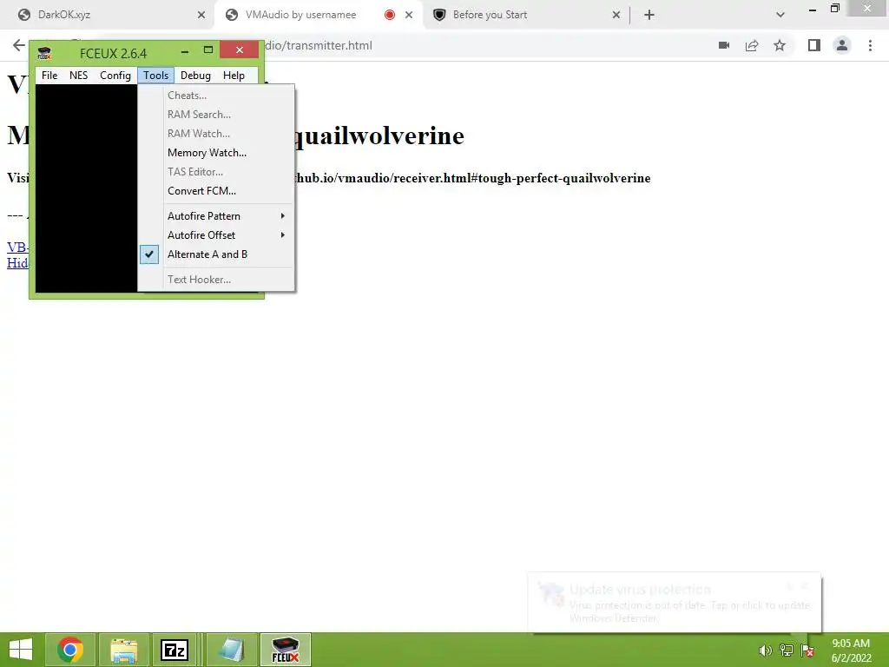Open the receiver.html#tough-perfect-quailwolverine link text

pyautogui.click(x=472, y=179)
